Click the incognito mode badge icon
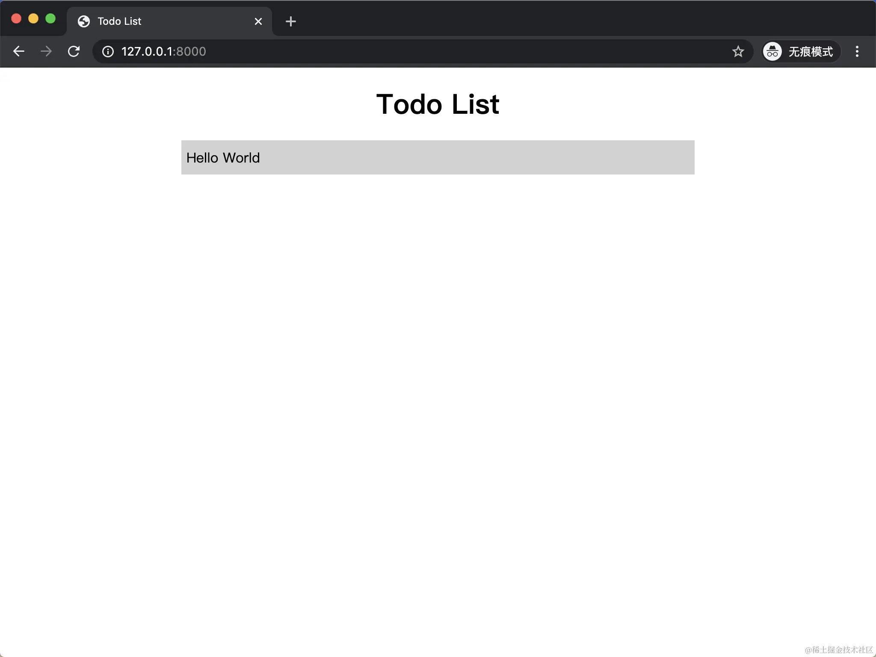This screenshot has height=657, width=876. (x=772, y=51)
